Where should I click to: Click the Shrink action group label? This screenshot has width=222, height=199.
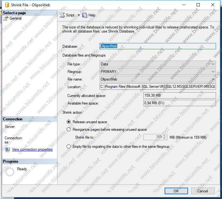click(72, 112)
